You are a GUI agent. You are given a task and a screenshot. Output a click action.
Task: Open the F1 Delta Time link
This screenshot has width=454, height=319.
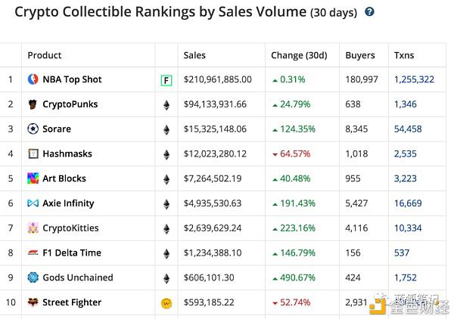coord(72,252)
